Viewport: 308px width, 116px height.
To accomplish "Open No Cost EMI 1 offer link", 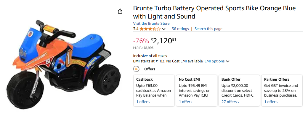I will tap(186, 102).
